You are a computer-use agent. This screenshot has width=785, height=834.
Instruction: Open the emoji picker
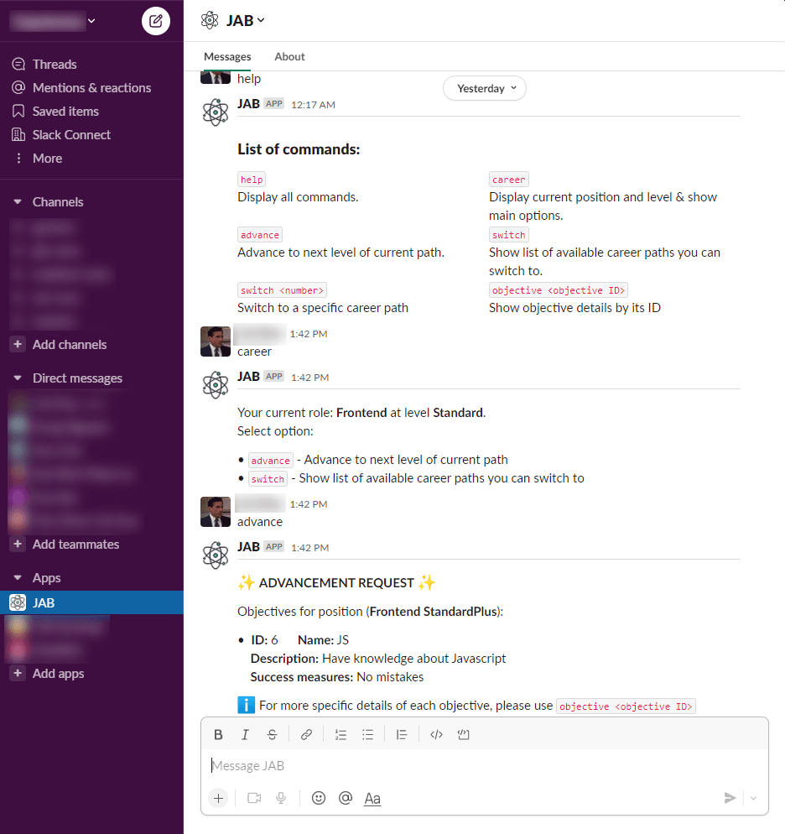point(319,798)
